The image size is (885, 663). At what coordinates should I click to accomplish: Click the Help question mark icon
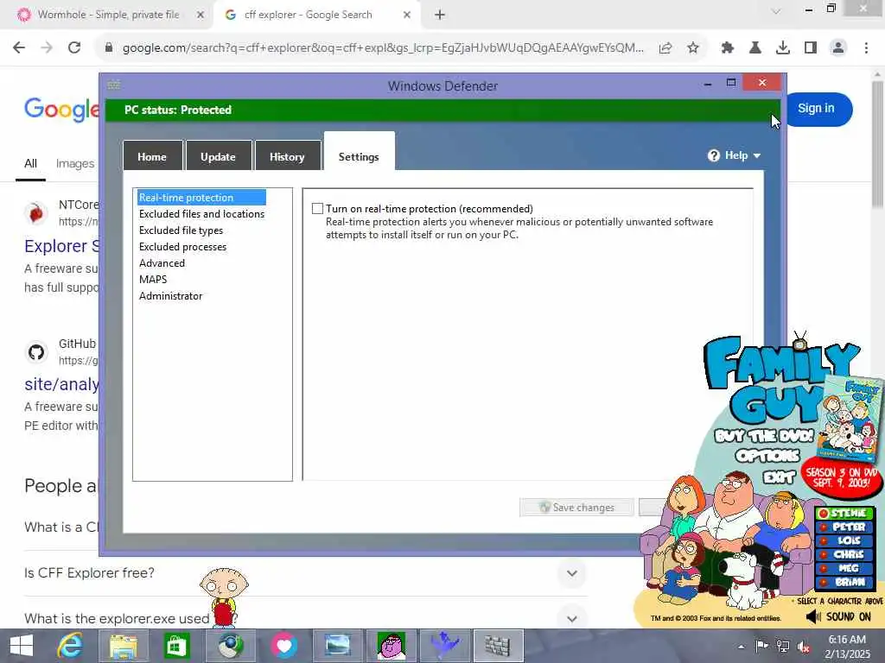pyautogui.click(x=713, y=155)
